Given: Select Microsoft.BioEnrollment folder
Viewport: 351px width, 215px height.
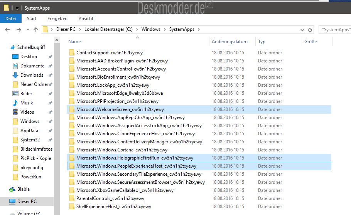Looking at the screenshot, I should [x=118, y=77].
